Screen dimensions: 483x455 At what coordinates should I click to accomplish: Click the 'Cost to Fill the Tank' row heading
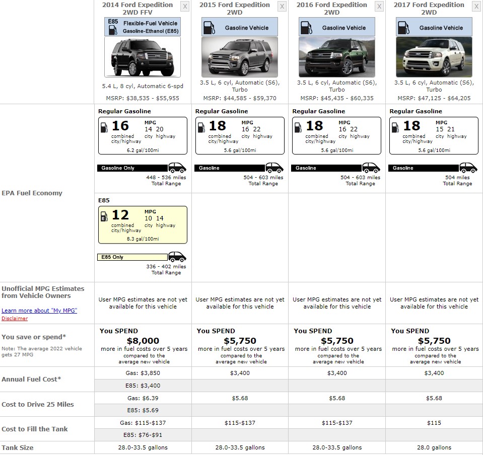34,429
